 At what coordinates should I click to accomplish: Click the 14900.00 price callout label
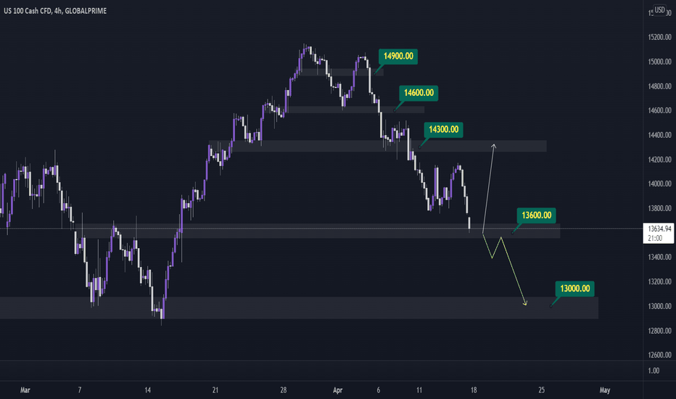click(x=398, y=56)
